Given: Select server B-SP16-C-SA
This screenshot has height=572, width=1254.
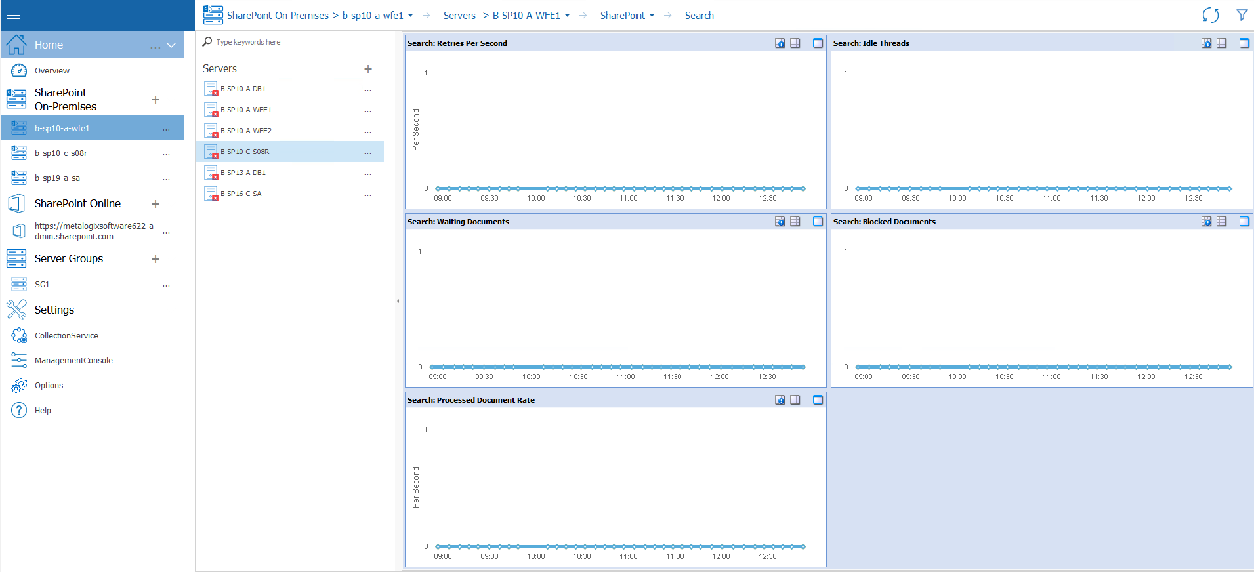Looking at the screenshot, I should [241, 194].
